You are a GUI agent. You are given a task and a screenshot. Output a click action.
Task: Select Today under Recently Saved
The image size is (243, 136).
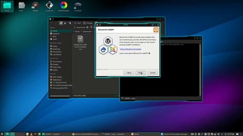[x=61, y=46]
